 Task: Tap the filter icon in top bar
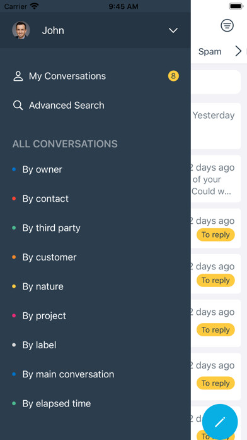coord(227,25)
